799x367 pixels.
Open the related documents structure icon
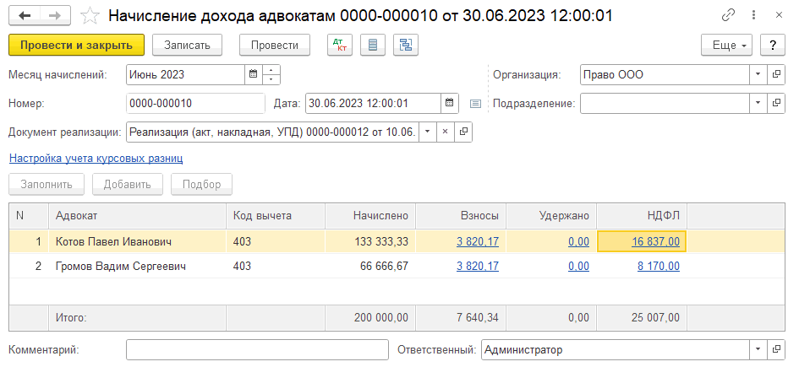click(406, 45)
